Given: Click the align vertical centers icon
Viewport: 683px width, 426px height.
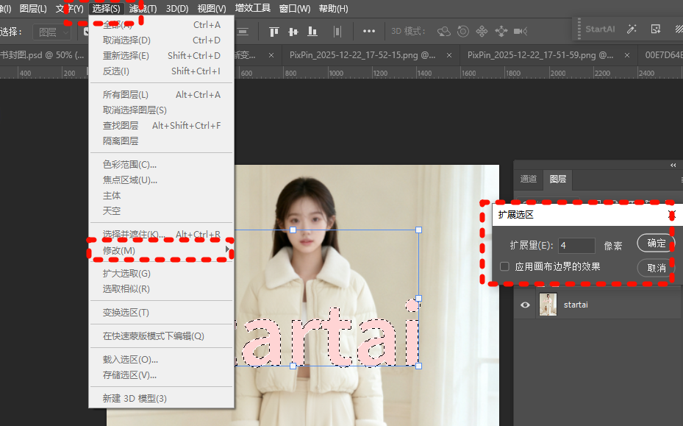Looking at the screenshot, I should pyautogui.click(x=293, y=32).
